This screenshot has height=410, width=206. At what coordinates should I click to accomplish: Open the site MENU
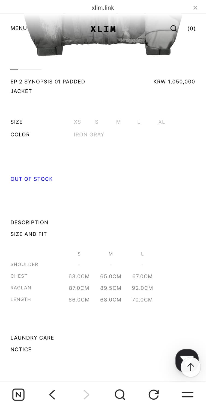coord(19,28)
